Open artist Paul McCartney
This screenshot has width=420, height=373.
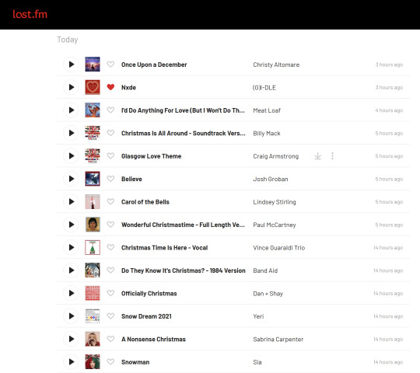click(275, 225)
